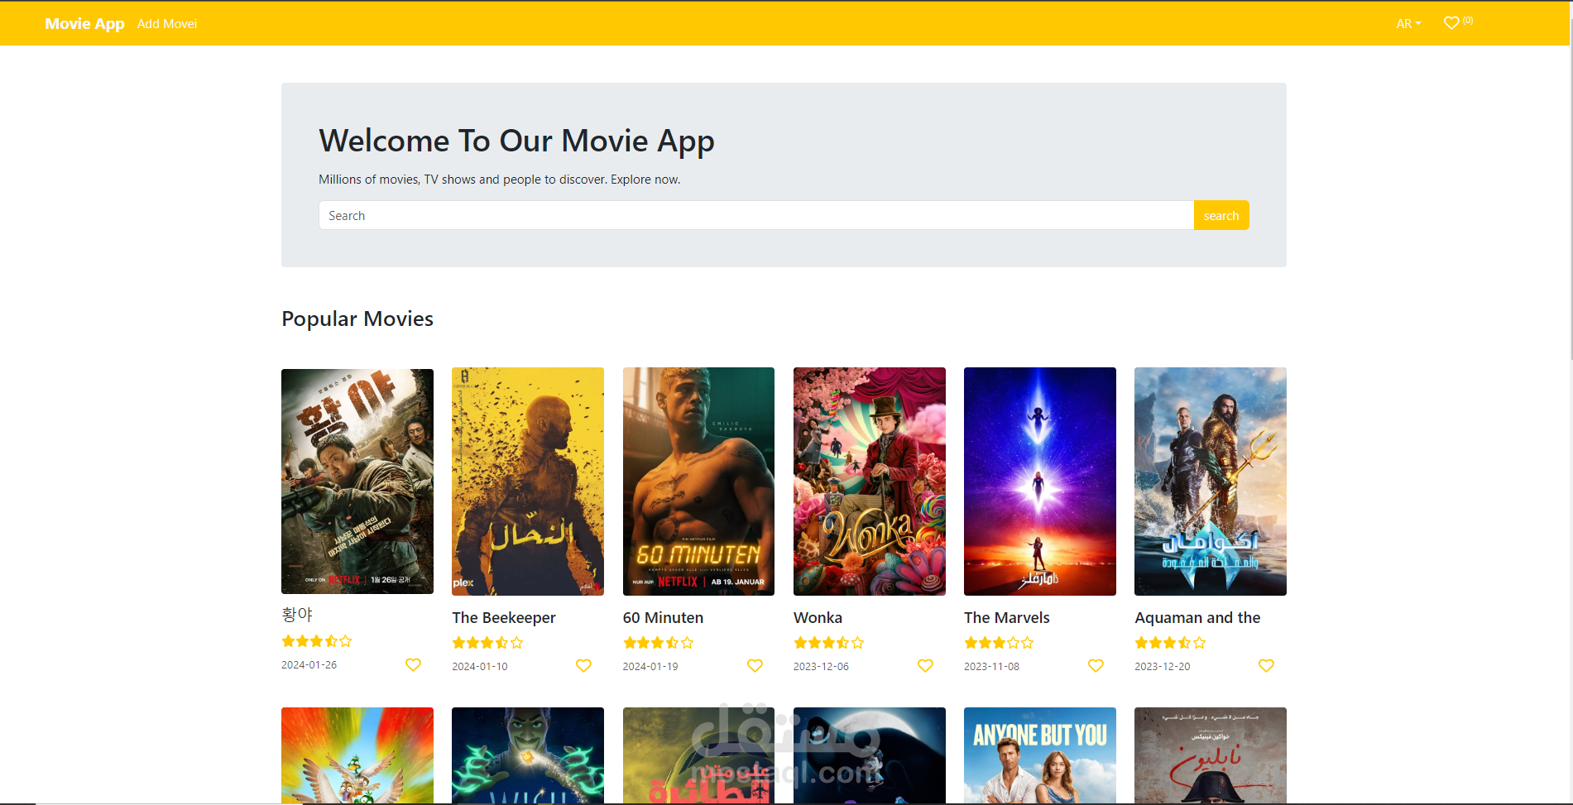Click release date 2024-01-19

pyautogui.click(x=650, y=666)
